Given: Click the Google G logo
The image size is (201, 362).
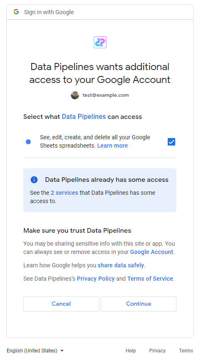Looking at the screenshot, I should pyautogui.click(x=16, y=12).
